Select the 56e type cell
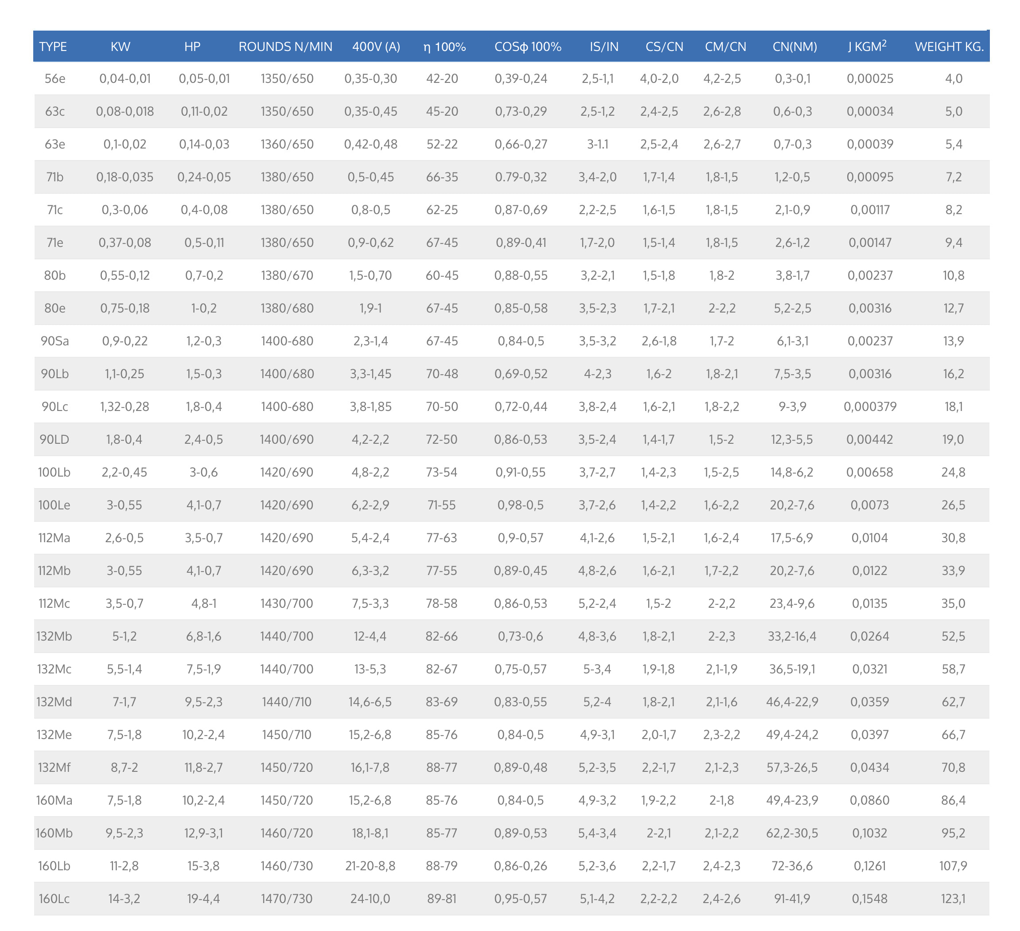Screen dimensions: 1020x931 (55, 78)
